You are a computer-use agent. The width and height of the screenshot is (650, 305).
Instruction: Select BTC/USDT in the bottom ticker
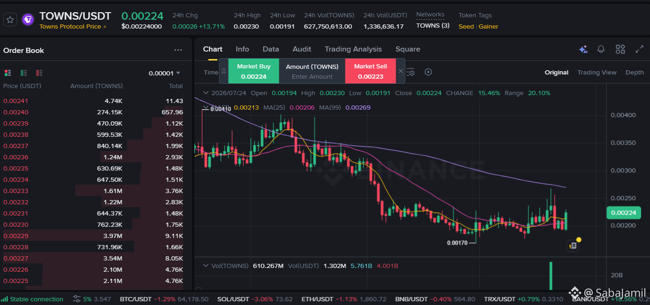pos(164,299)
